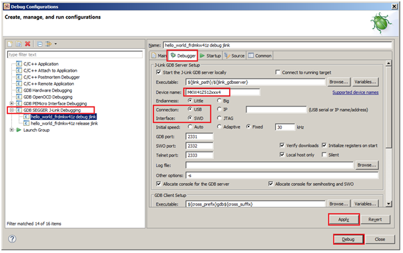Click the Collapse All toolbar icon
This screenshot has height=253, width=403.
(40, 44)
